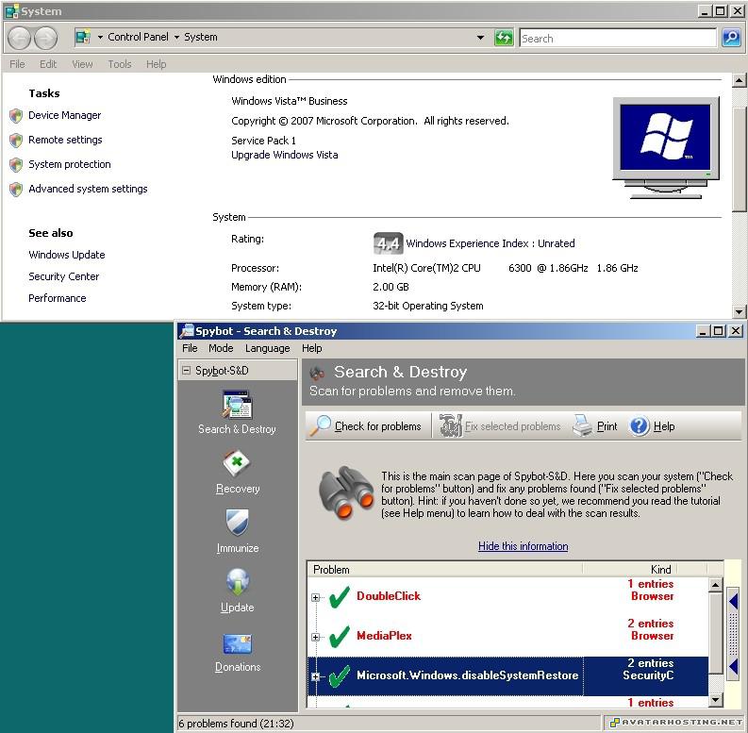Open Help menu in System window
This screenshot has height=733, width=748.
point(156,64)
